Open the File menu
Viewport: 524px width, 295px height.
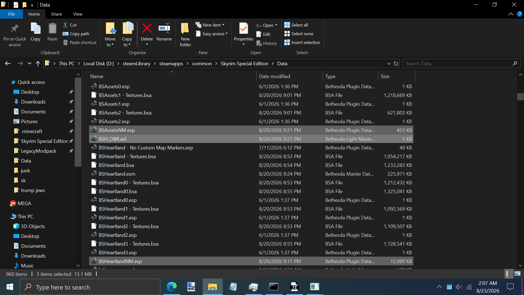coord(11,14)
